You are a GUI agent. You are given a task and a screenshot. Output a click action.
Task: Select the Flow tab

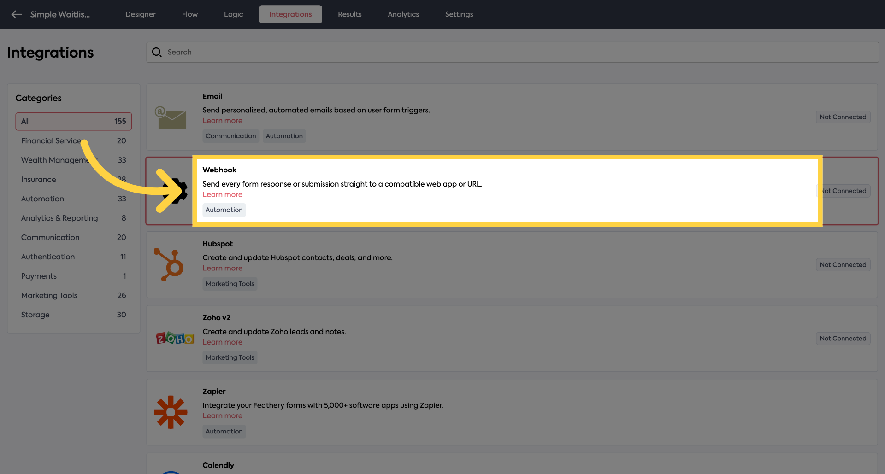tap(189, 14)
